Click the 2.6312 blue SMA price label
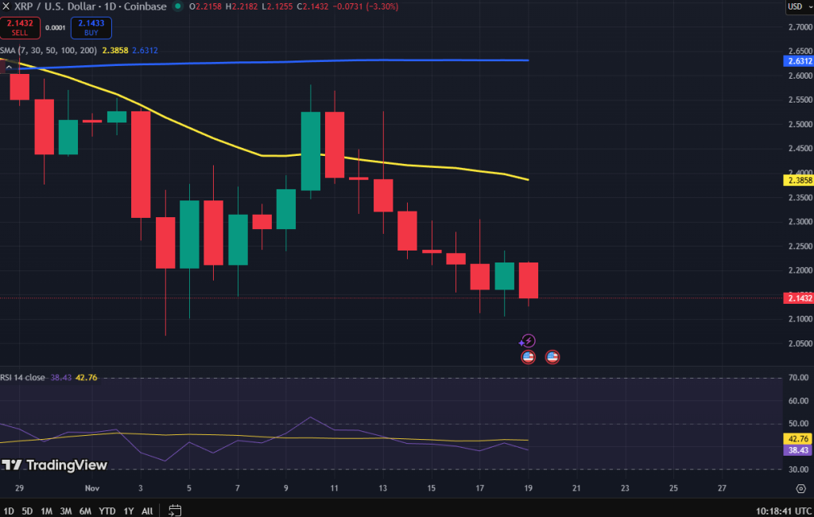 tap(798, 60)
